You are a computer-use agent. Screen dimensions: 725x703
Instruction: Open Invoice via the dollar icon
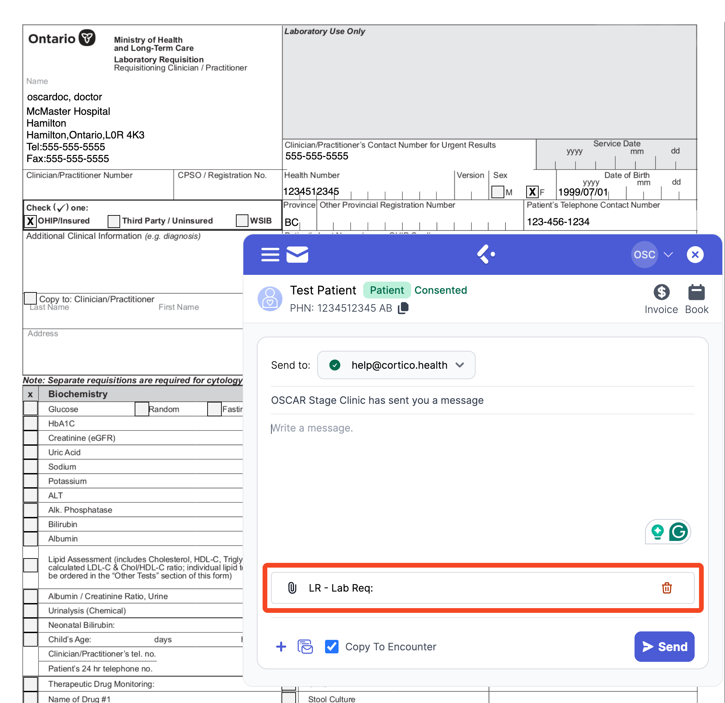pos(661,292)
